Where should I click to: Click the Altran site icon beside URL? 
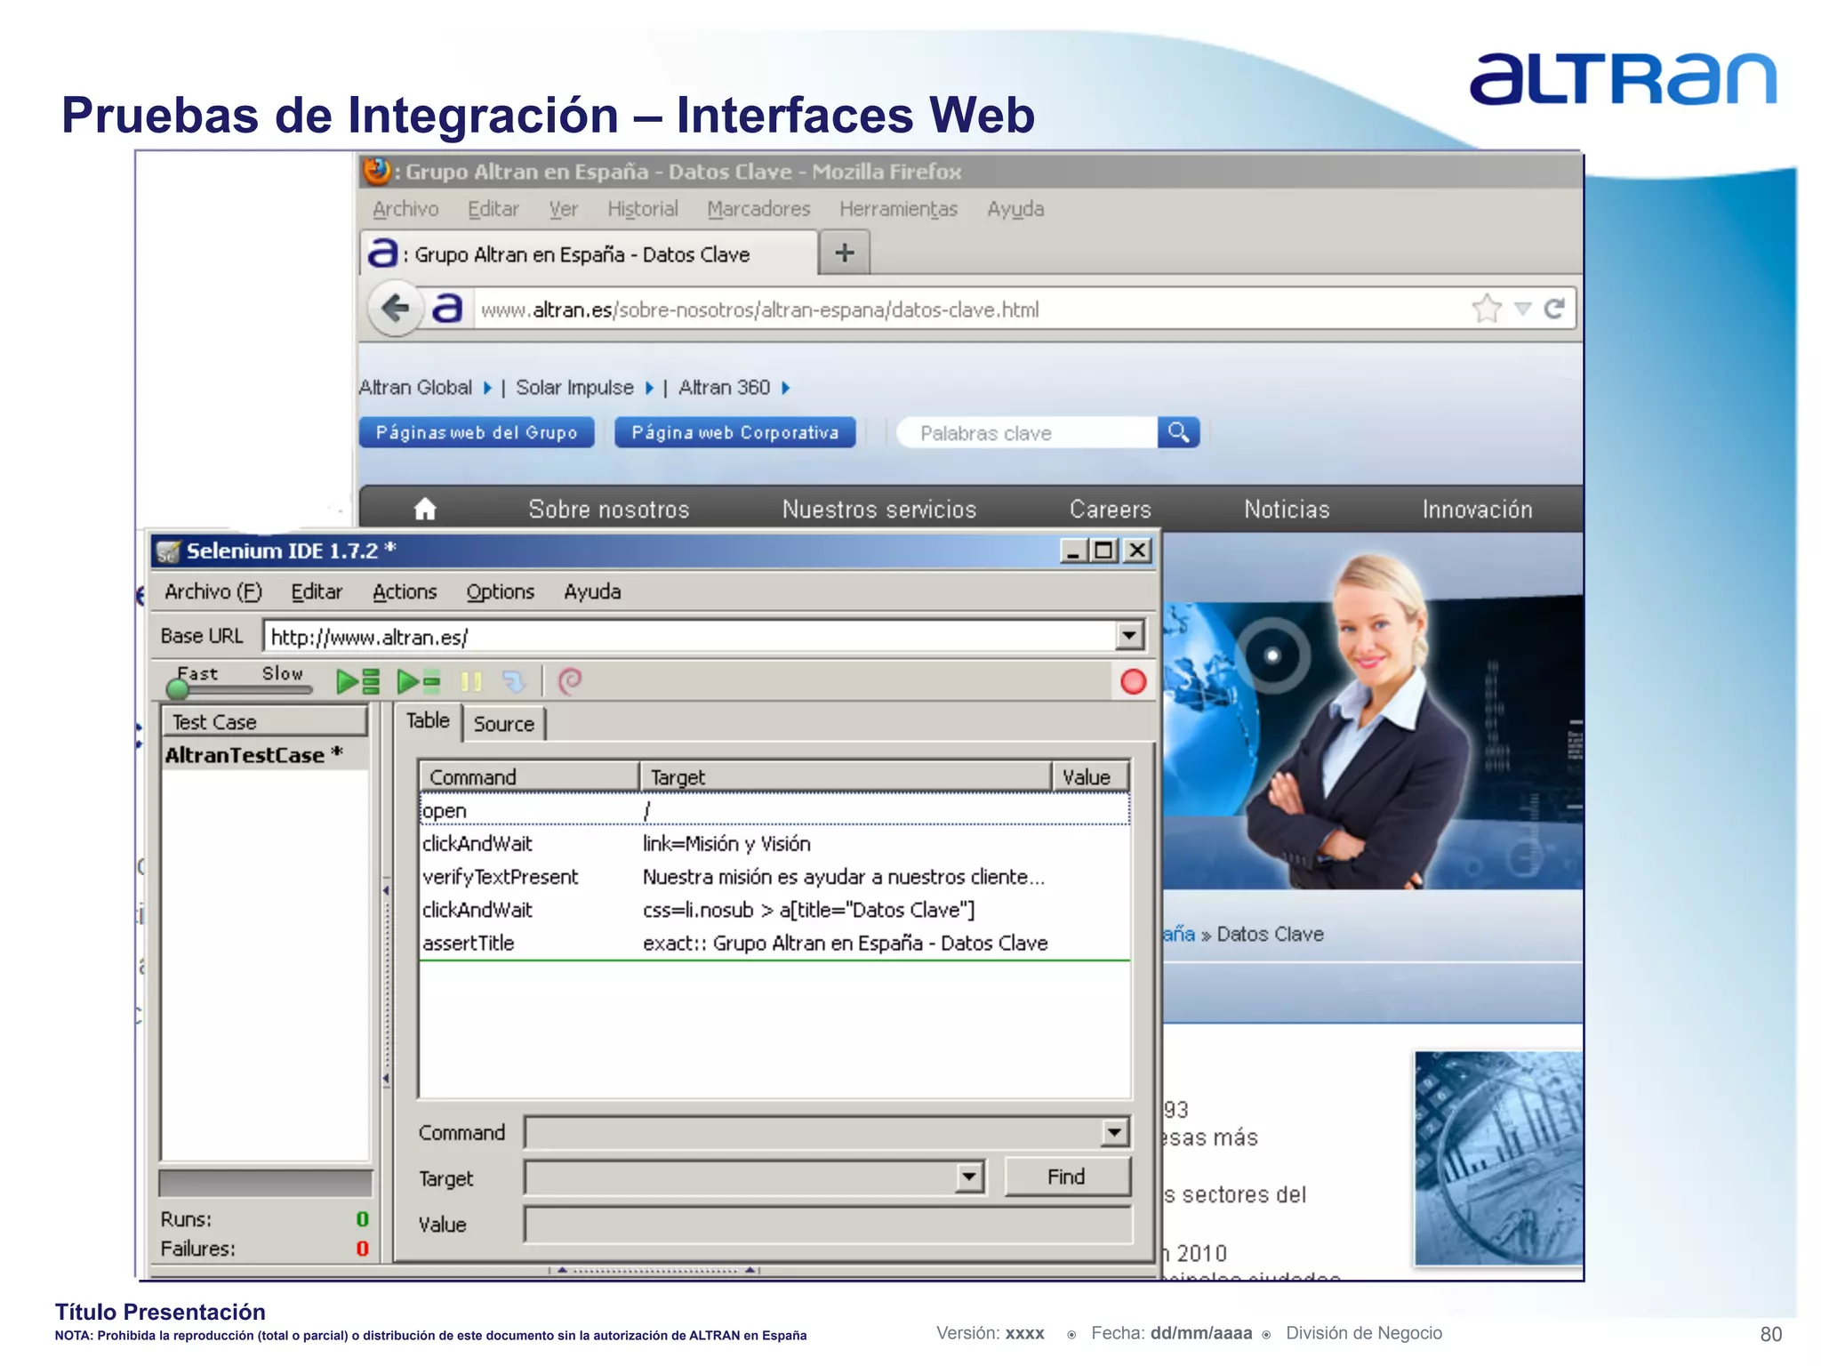pyautogui.click(x=447, y=309)
